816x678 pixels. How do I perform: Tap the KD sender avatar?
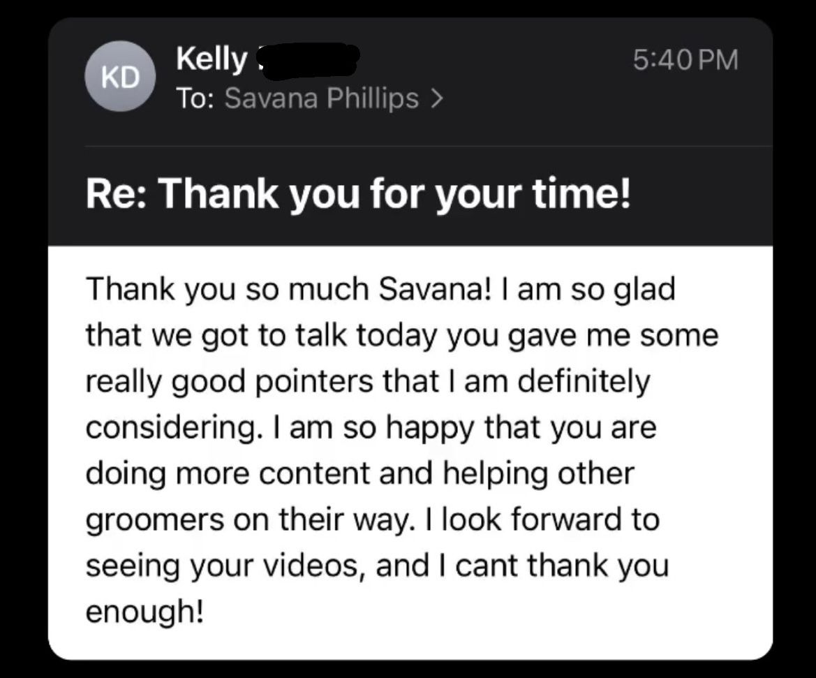(120, 77)
